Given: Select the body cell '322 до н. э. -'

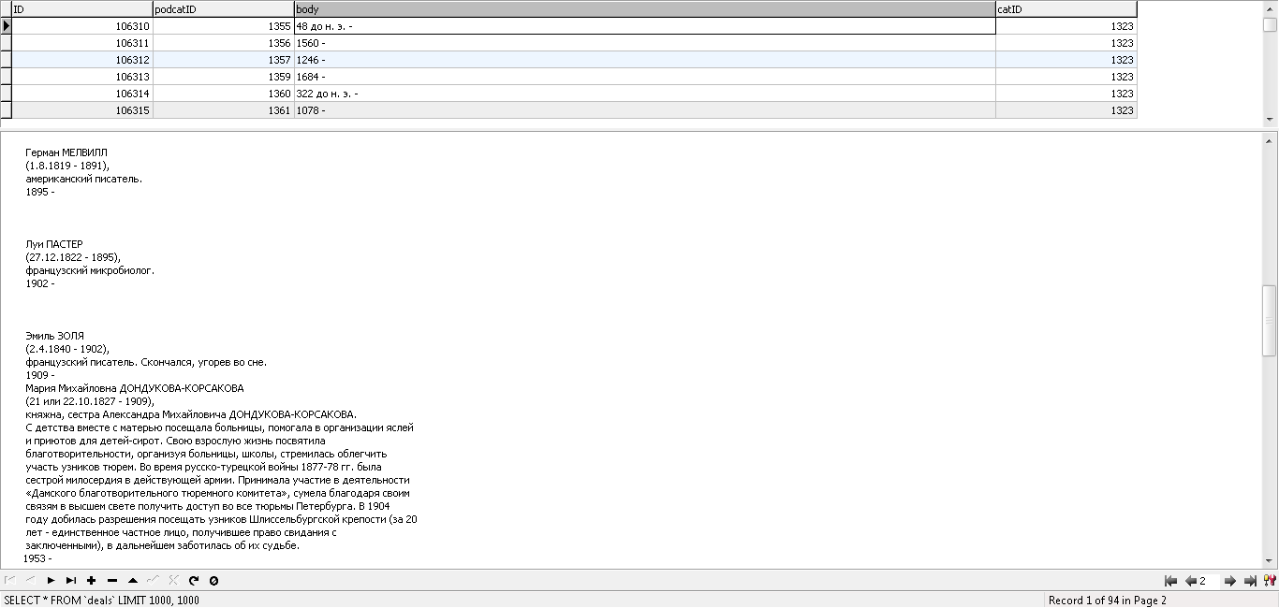Looking at the screenshot, I should 644,94.
